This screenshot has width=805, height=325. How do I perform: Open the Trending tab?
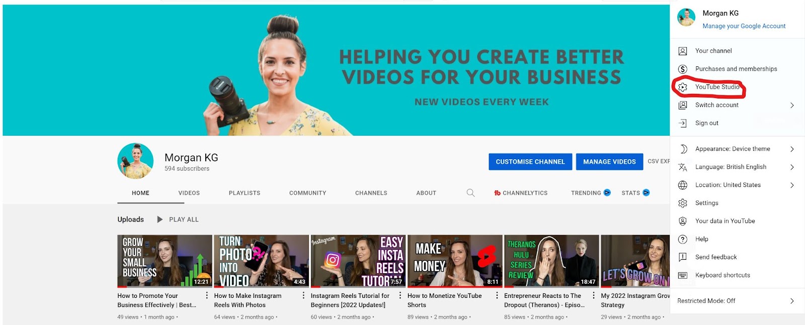pos(591,193)
